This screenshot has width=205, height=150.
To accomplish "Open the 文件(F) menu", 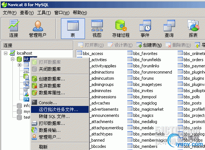I will 10,13.
